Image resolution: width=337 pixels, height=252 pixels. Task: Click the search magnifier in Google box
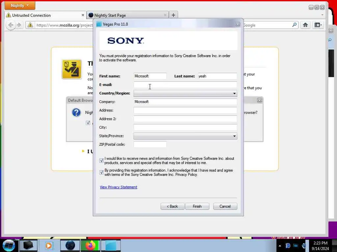click(x=295, y=25)
